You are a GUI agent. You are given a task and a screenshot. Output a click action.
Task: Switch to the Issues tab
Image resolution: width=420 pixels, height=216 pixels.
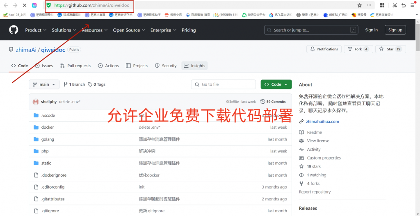point(44,66)
